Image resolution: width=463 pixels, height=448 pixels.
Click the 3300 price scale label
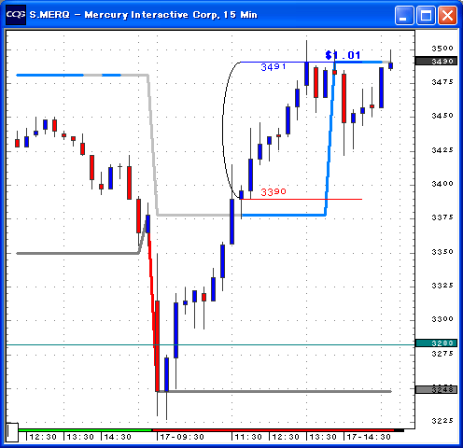(442, 319)
